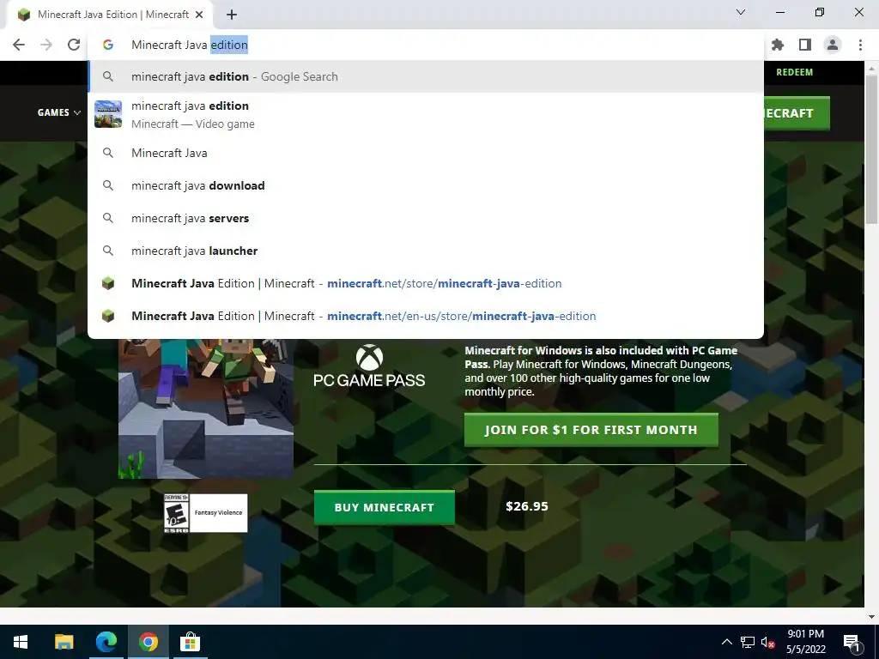Open the Chrome side panel icon
Viewport: 879px width, 659px height.
coord(805,45)
